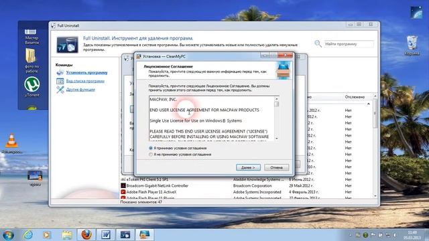
Task: Click the Отслежено column header
Action: 355,97
